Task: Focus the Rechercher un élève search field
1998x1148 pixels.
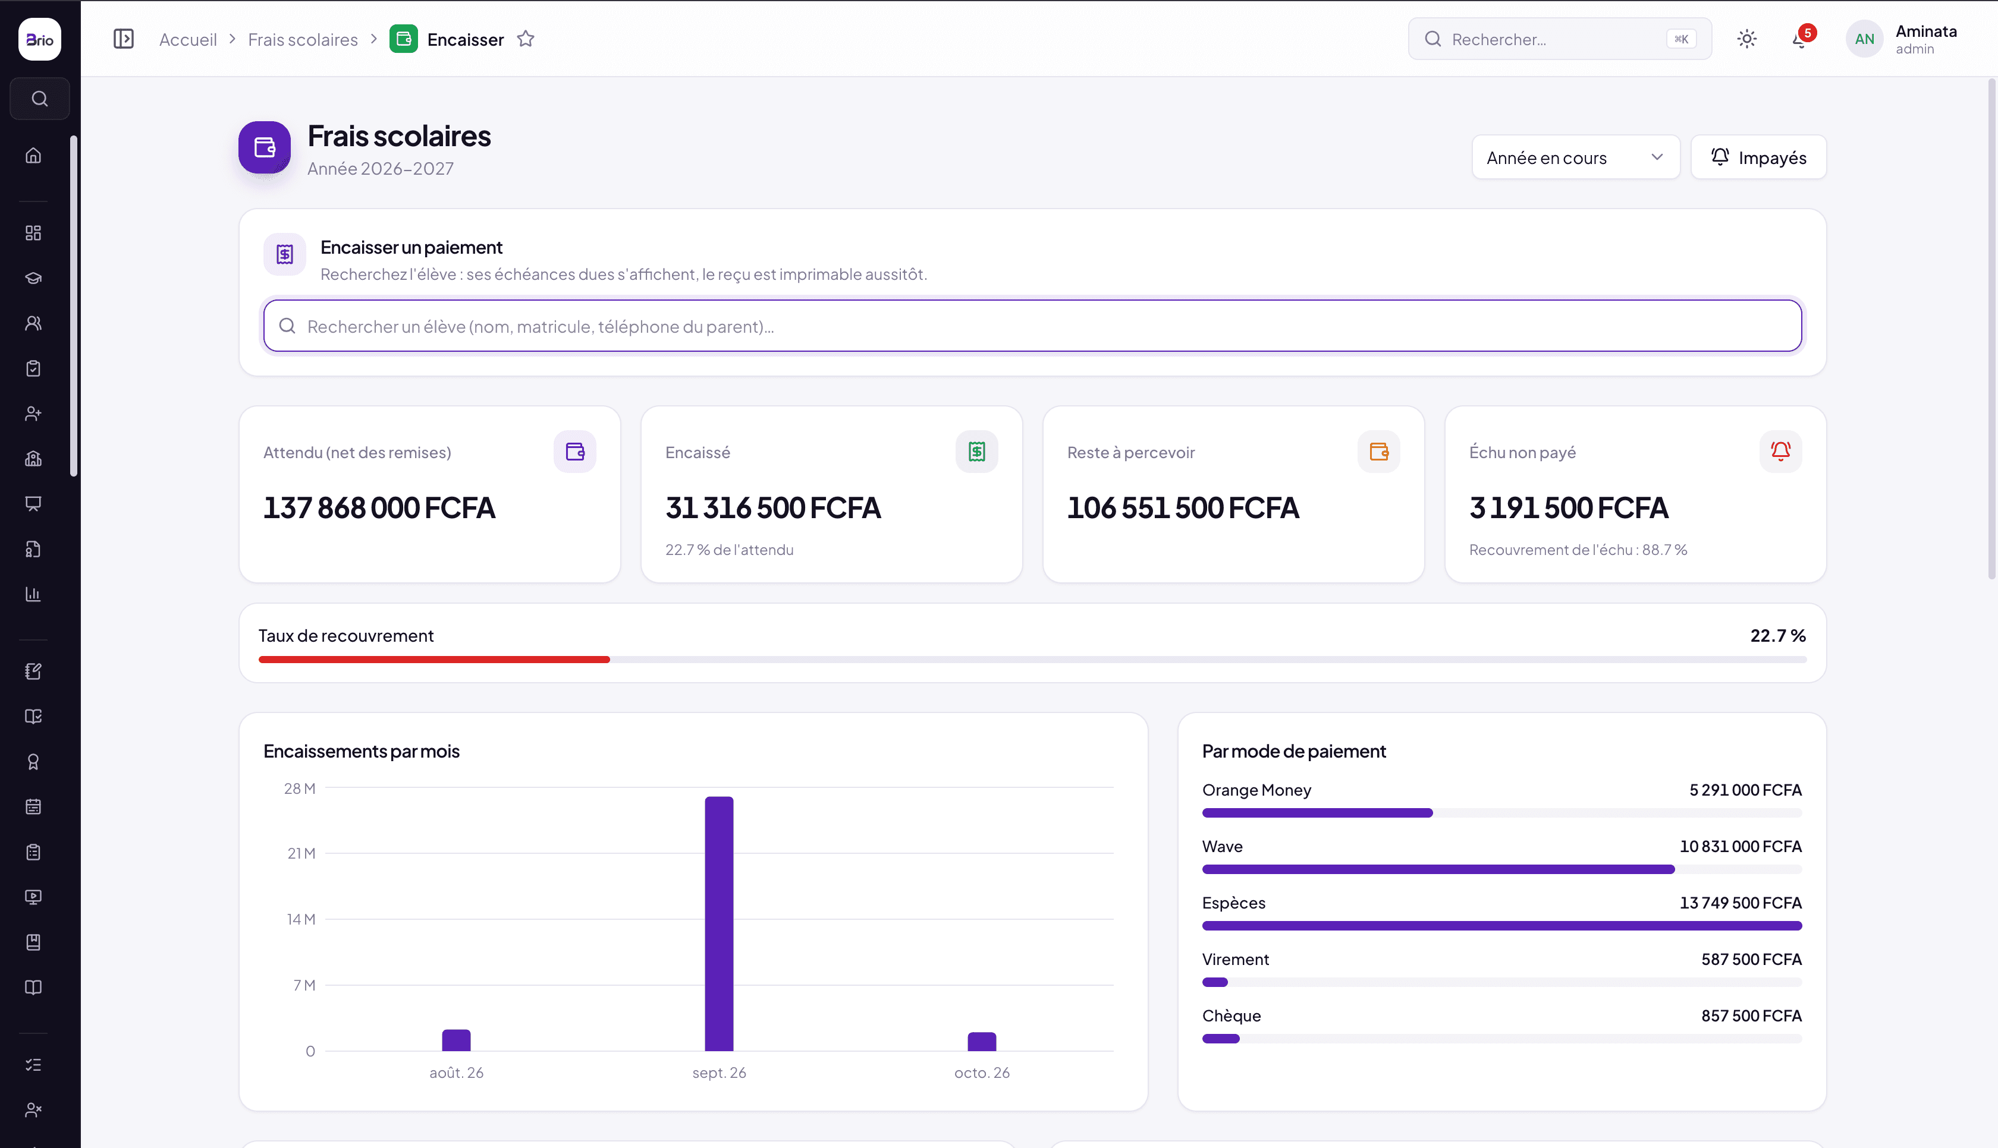Action: 1032,326
